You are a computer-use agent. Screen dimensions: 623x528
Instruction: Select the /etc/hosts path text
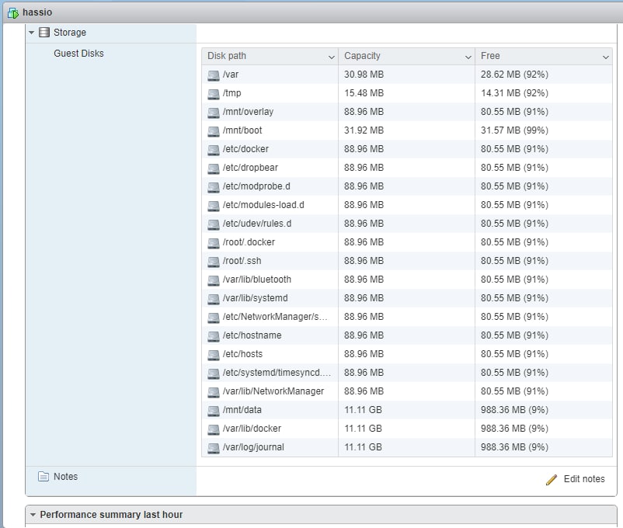point(242,354)
